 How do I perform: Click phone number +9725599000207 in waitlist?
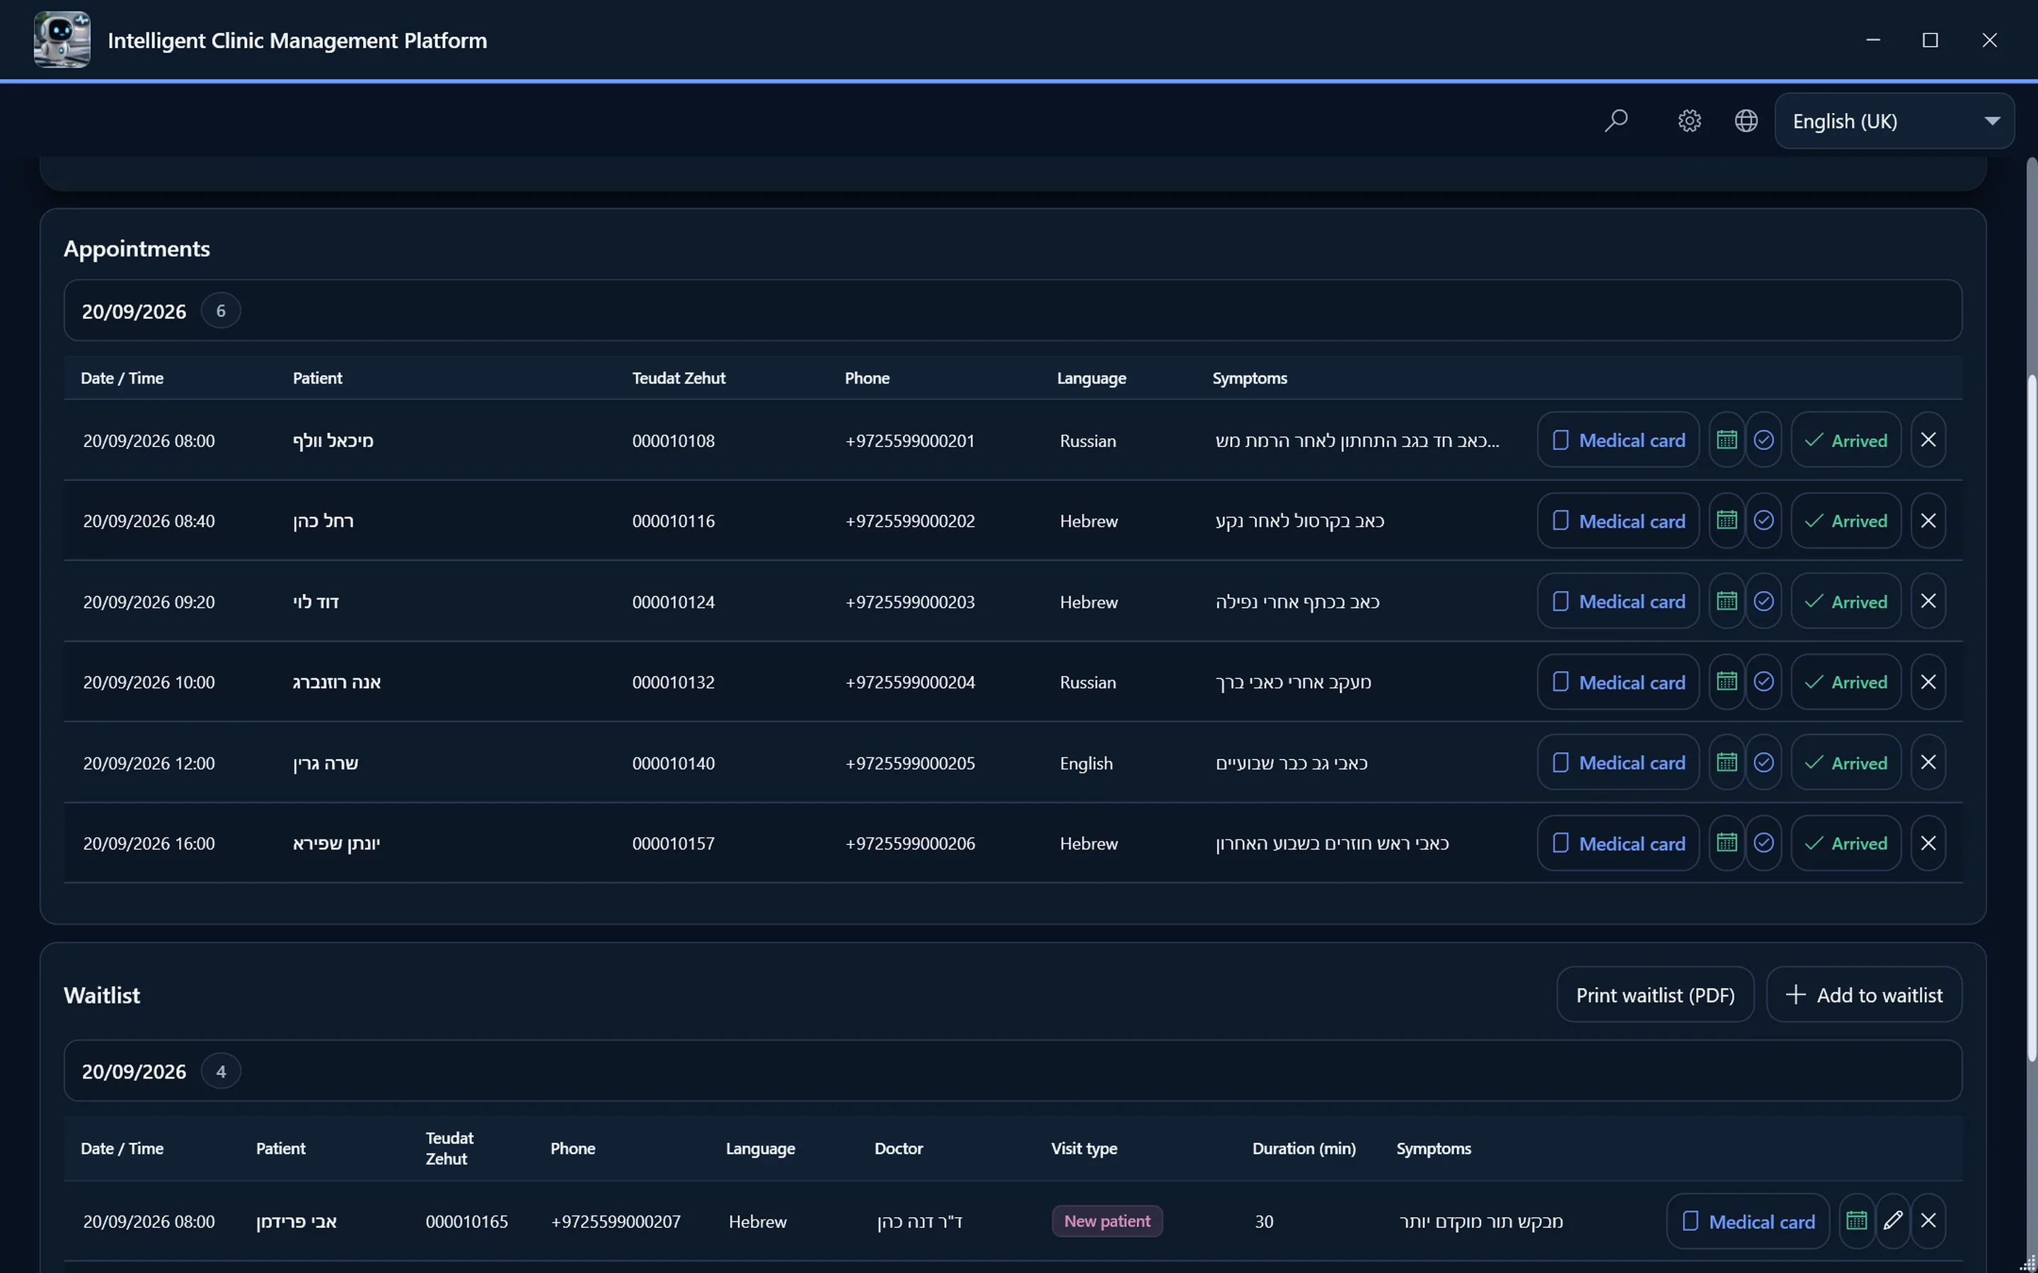[615, 1221]
